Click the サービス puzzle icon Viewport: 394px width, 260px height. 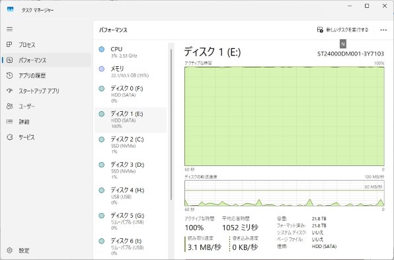tap(9, 137)
